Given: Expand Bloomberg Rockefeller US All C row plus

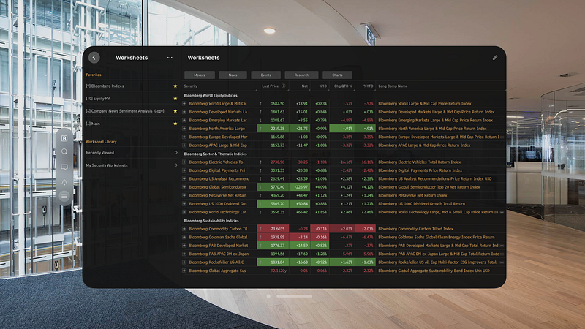Looking at the screenshot, I should tap(184, 262).
